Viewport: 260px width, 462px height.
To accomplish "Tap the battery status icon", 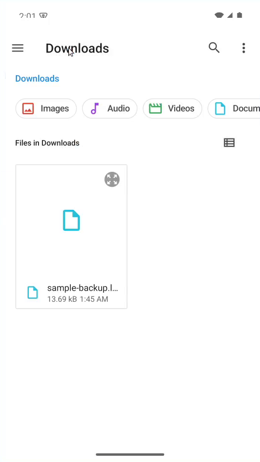I will pyautogui.click(x=239, y=15).
